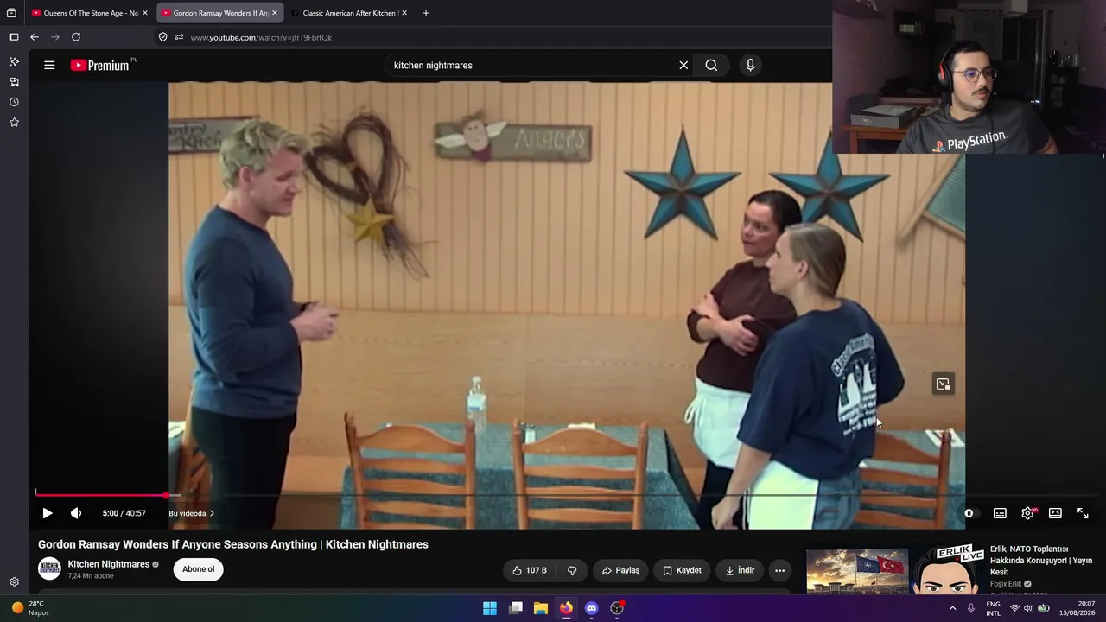
Task: Like the video with 107 B likes
Action: tap(530, 570)
